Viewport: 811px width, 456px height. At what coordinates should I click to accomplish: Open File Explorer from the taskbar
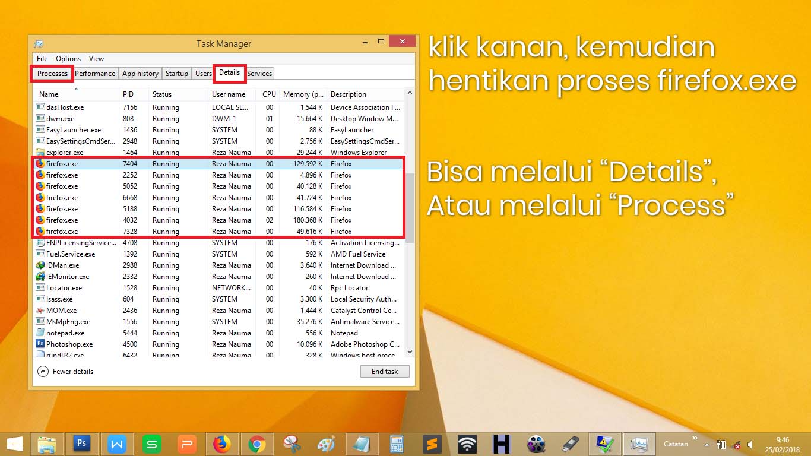(47, 444)
